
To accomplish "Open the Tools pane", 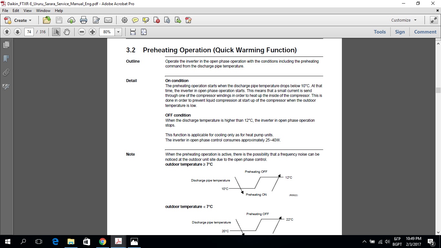I will click(x=380, y=32).
